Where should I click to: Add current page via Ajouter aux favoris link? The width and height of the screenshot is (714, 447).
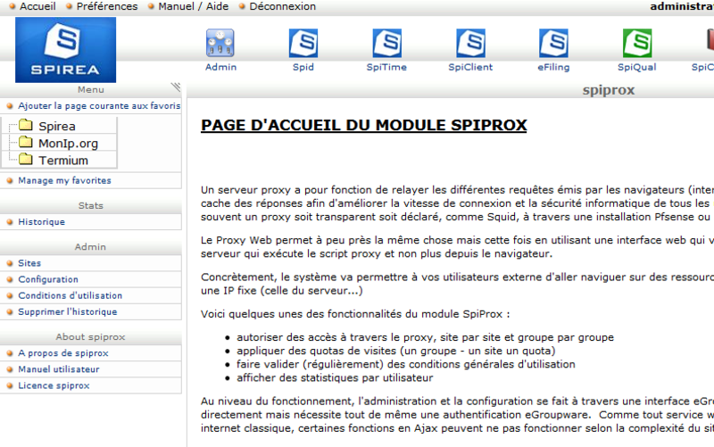[99, 105]
